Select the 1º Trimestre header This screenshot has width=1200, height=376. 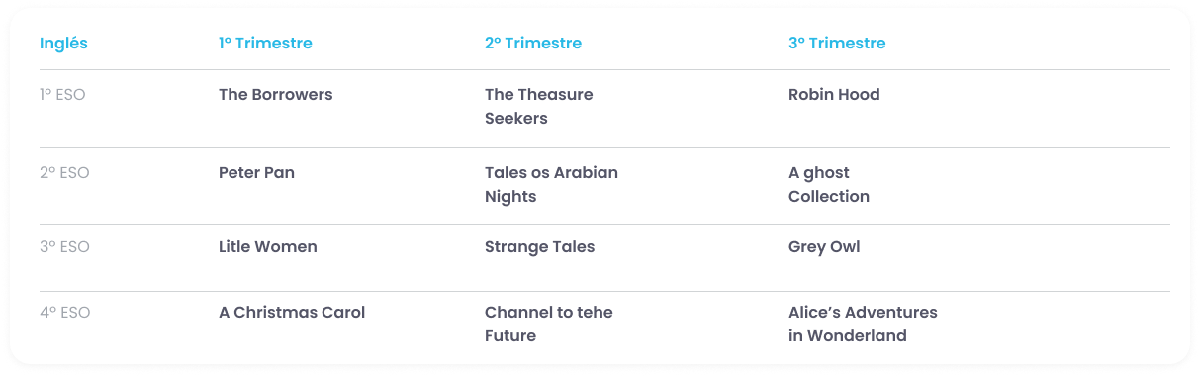click(x=265, y=44)
